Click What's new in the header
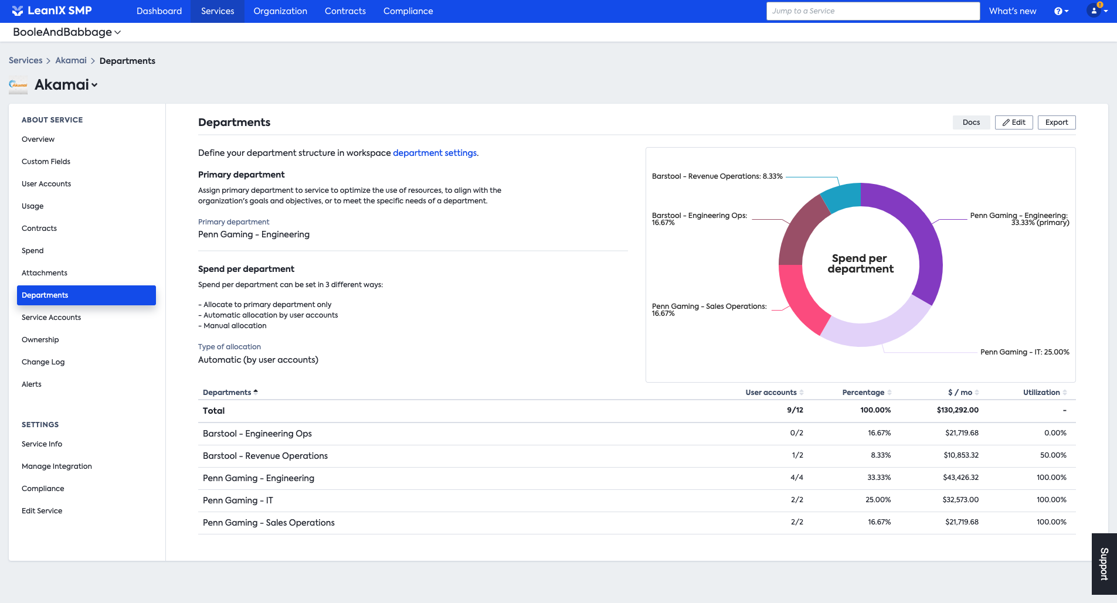The width and height of the screenshot is (1117, 603). (1013, 11)
